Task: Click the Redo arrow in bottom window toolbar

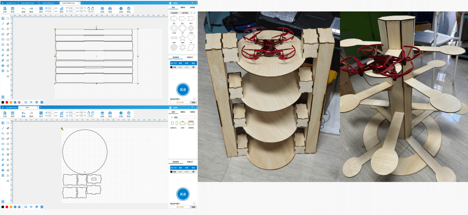Action: tap(31, 113)
